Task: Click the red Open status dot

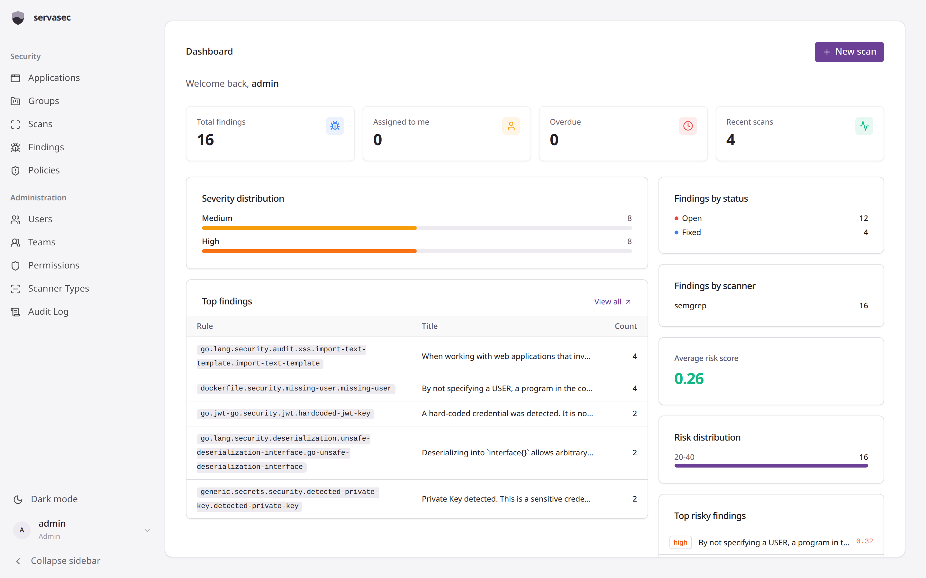Action: pos(676,218)
